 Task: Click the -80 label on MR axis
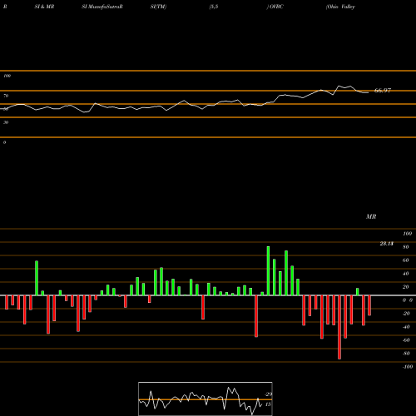(406, 354)
